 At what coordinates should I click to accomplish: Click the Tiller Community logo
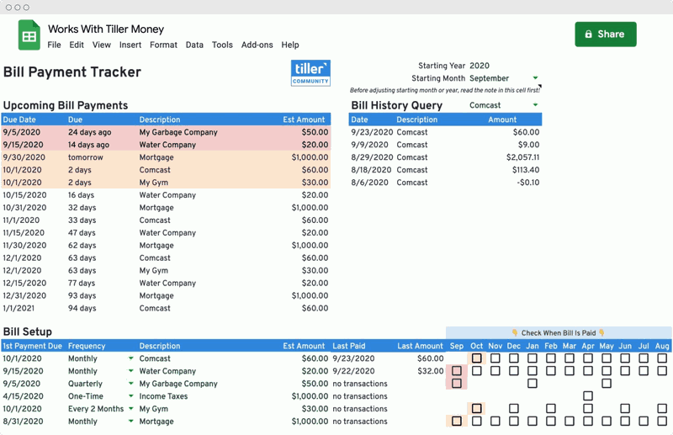310,73
